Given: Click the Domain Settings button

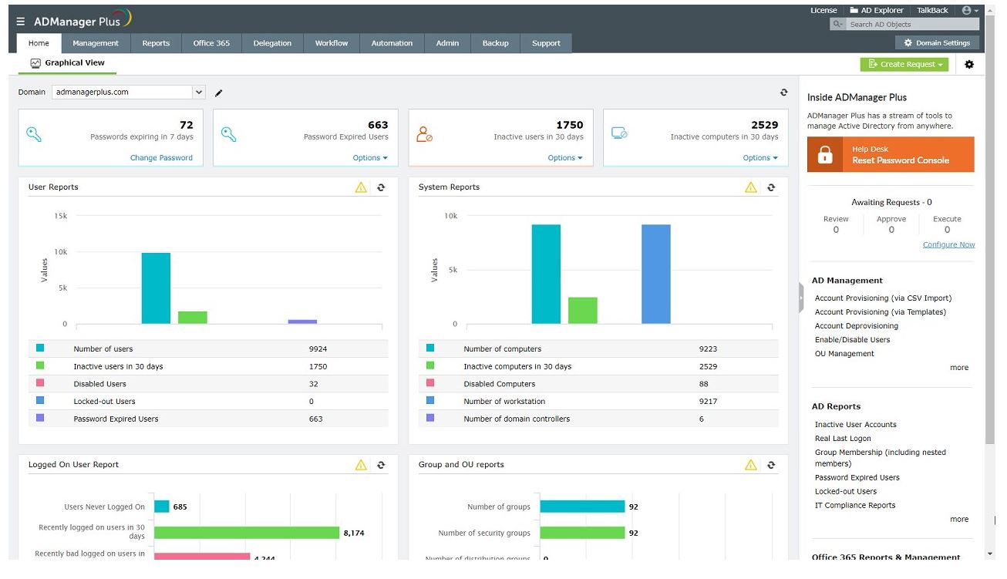Looking at the screenshot, I should [937, 43].
